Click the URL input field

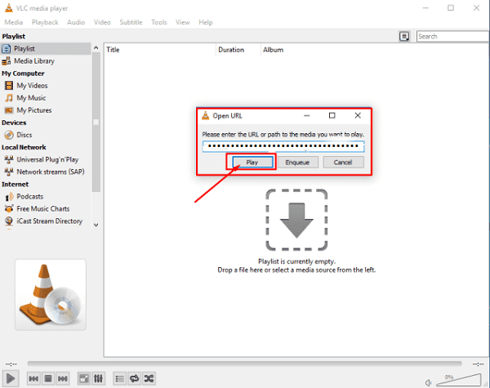pyautogui.click(x=283, y=146)
